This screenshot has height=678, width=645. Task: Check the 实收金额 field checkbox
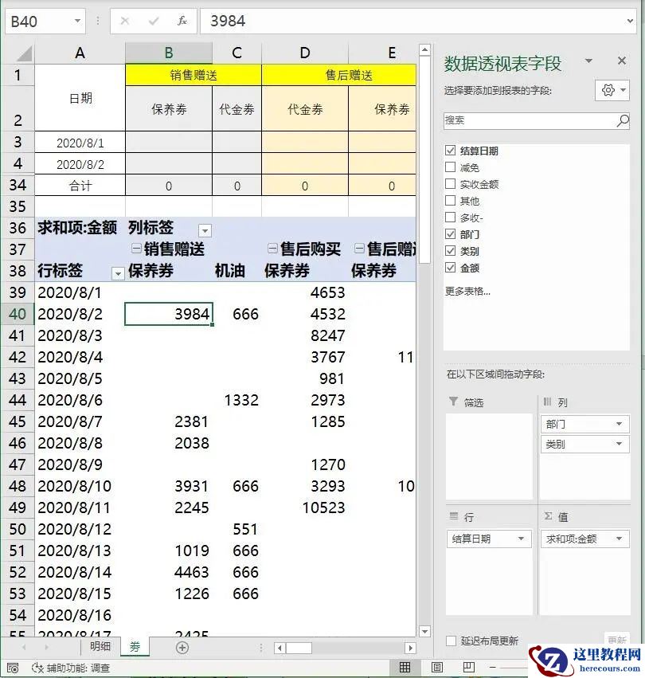point(450,184)
